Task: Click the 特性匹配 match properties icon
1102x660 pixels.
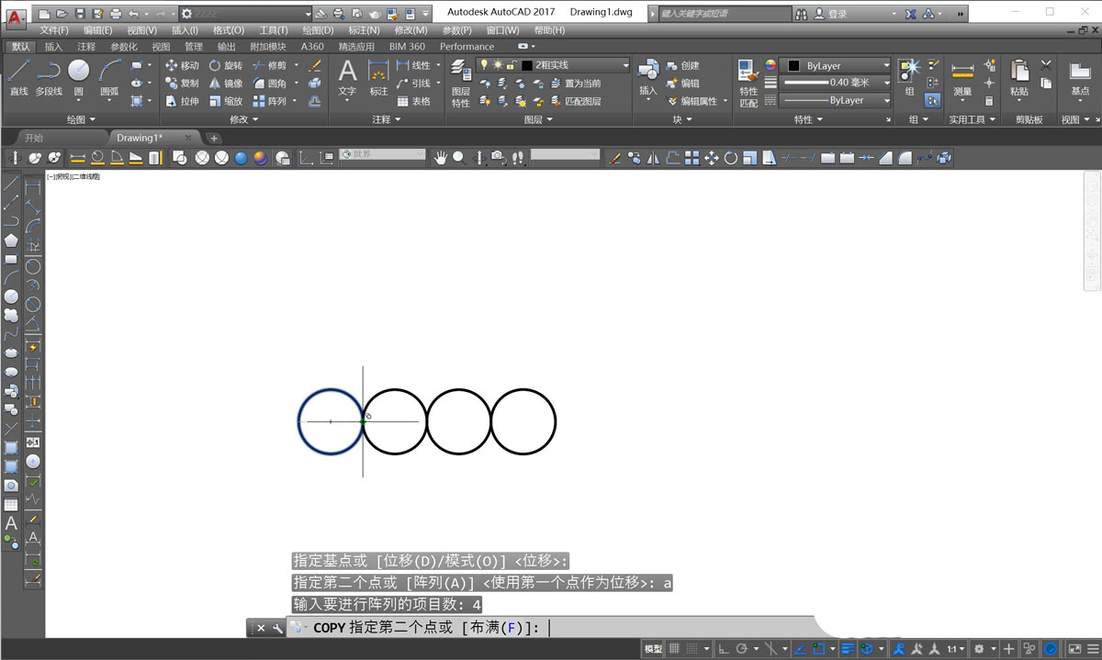Action: coord(748,81)
